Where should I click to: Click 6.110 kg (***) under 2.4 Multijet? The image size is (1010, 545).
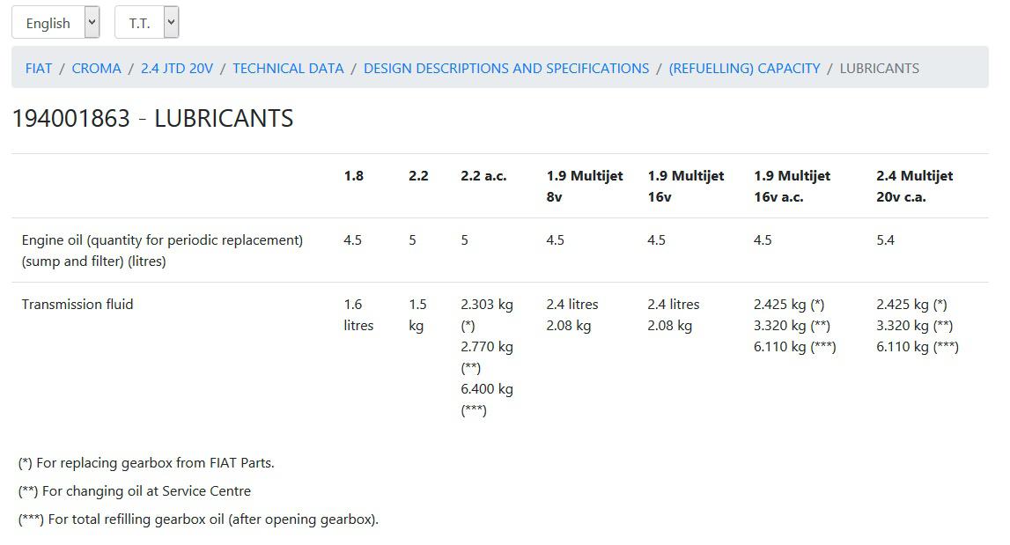pyautogui.click(x=918, y=347)
